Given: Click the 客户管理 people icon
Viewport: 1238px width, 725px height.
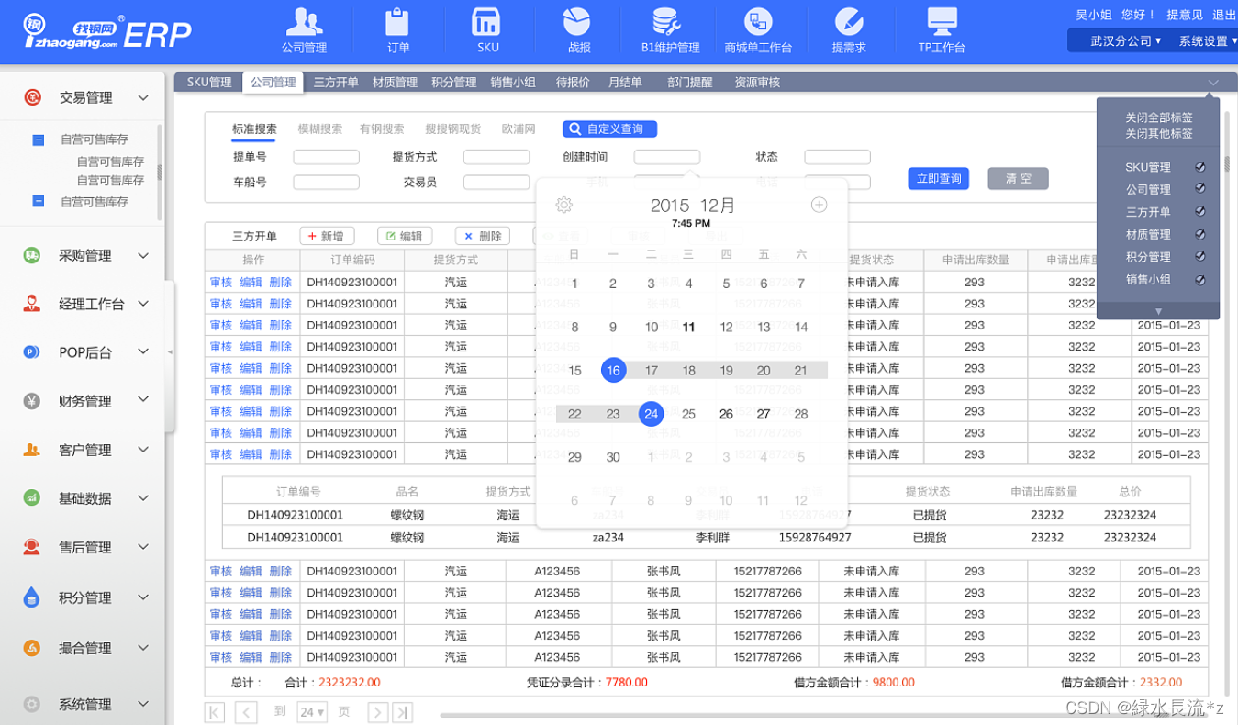Looking at the screenshot, I should (x=32, y=450).
